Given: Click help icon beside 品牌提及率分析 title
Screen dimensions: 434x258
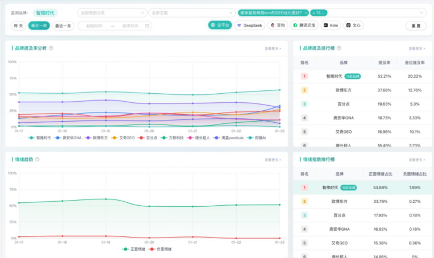Looking at the screenshot, I should pos(51,48).
